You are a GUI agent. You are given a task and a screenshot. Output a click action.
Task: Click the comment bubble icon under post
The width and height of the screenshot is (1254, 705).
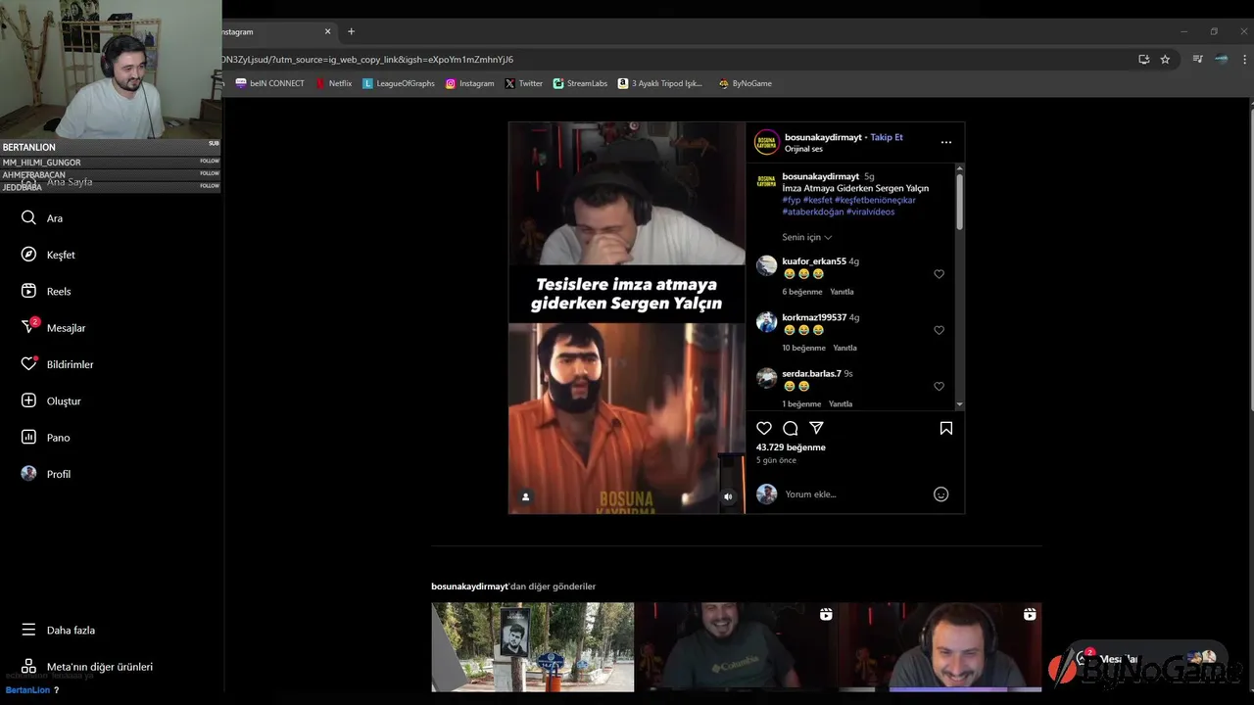(791, 428)
